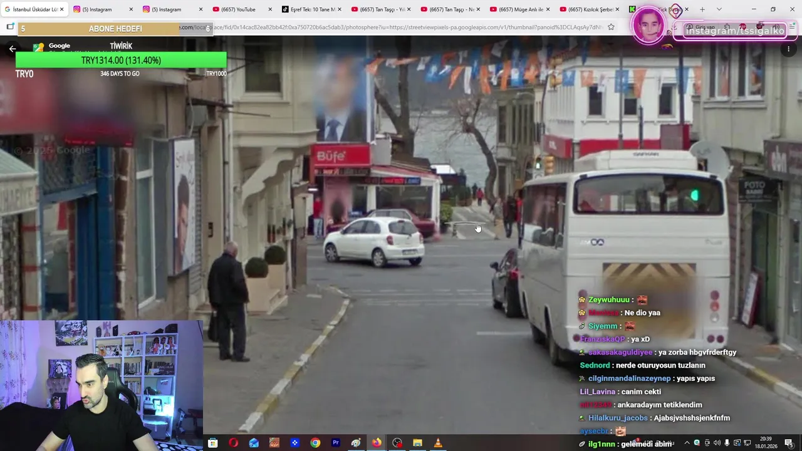
Task: Open Google Chrome from the taskbar
Action: 315,443
